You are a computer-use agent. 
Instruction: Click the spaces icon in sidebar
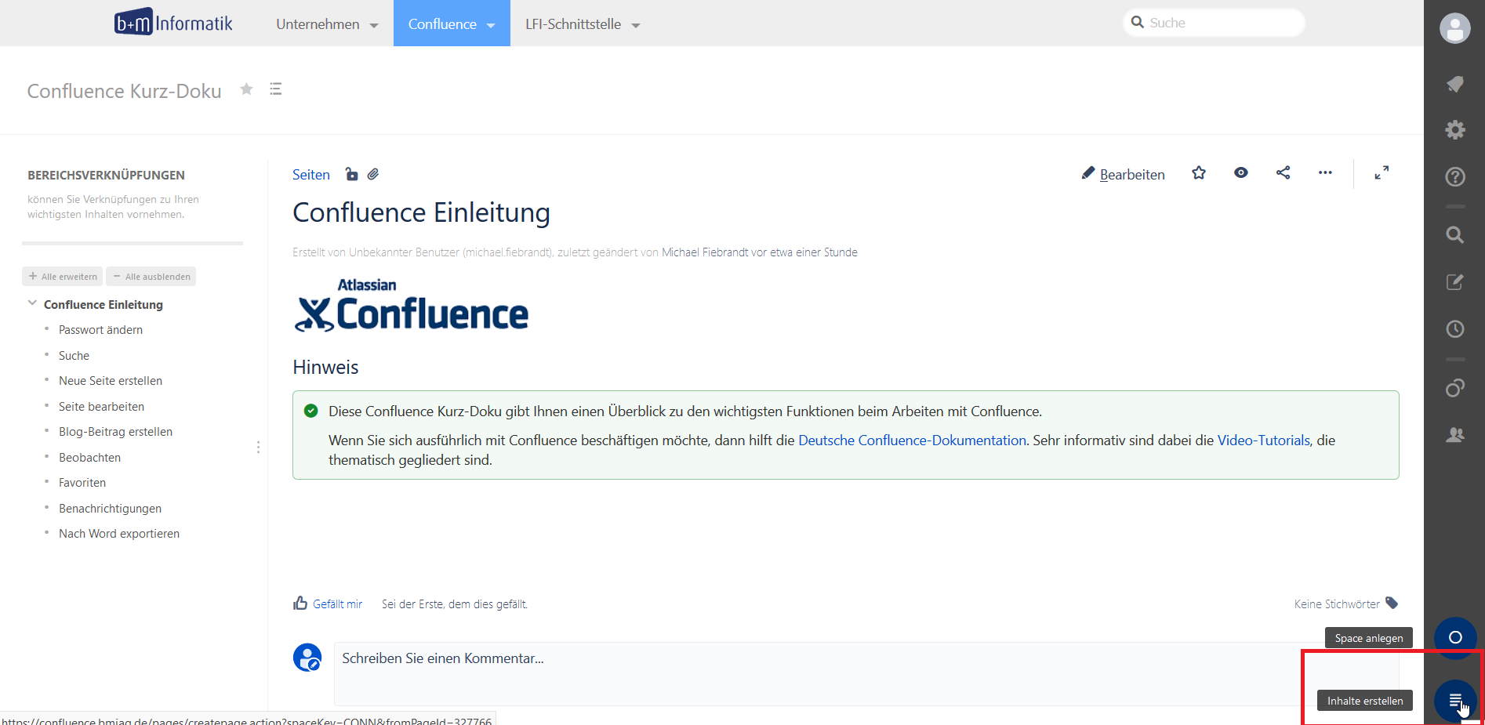coord(1455,387)
